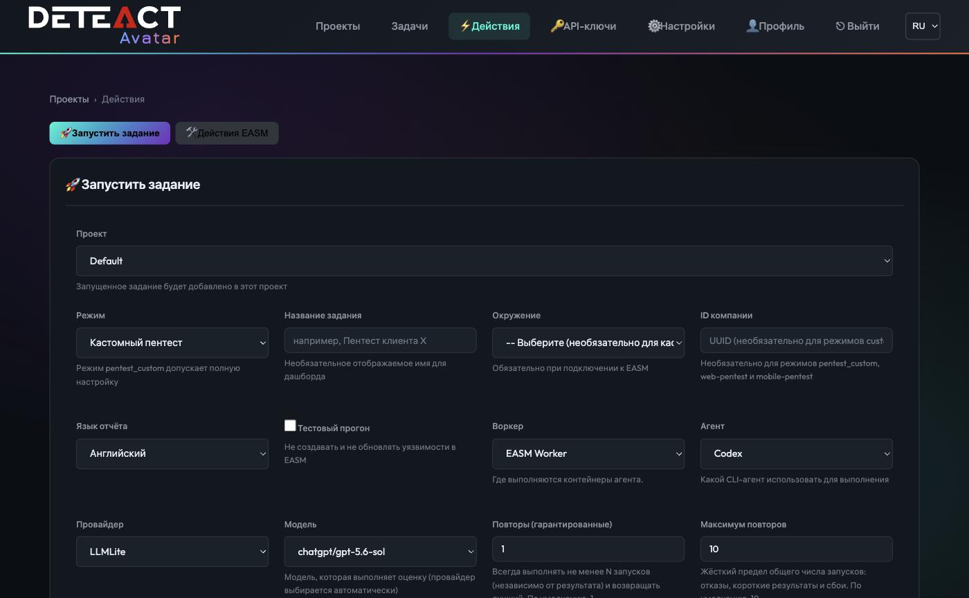
Task: Go to Профиль page
Action: tap(775, 26)
